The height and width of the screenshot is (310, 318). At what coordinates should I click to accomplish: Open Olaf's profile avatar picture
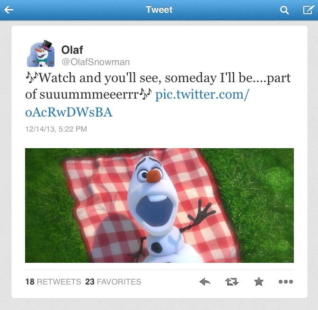pos(41,54)
